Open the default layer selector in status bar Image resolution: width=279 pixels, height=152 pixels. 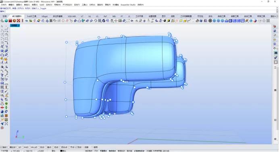pyautogui.click(x=65, y=151)
